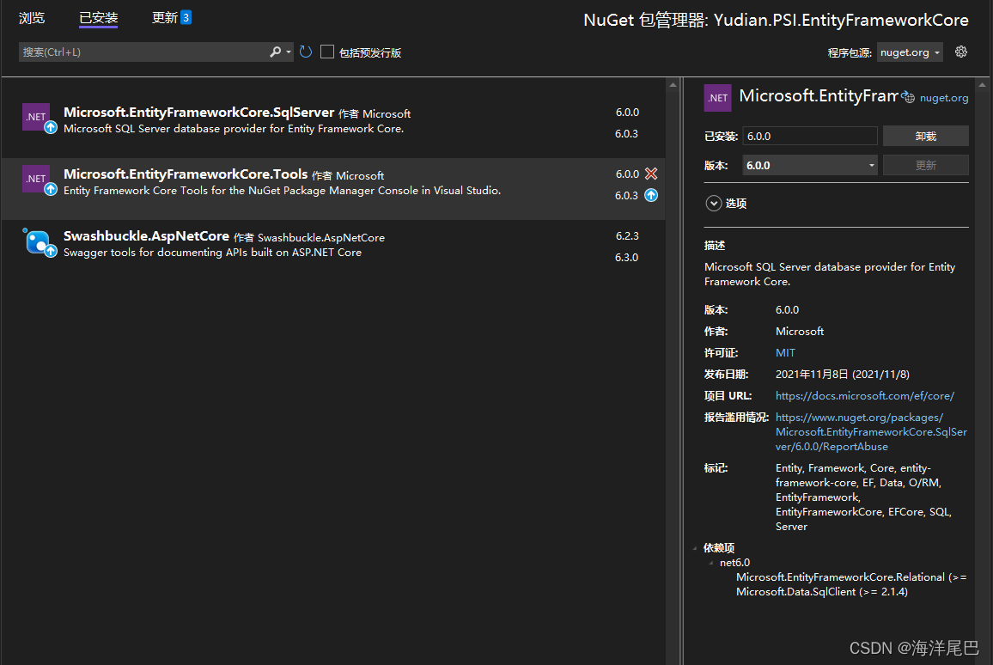Viewport: 993px width, 665px height.
Task: Expand the 选项 options section
Action: coord(714,204)
